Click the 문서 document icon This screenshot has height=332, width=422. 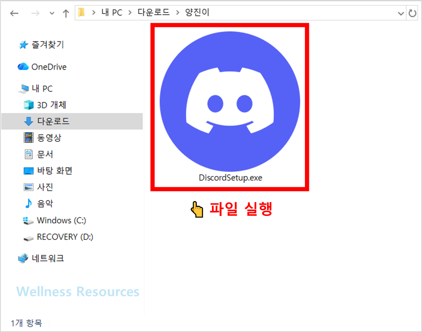(28, 154)
